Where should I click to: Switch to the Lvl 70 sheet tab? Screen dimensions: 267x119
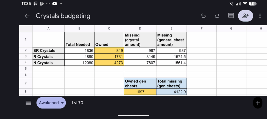coord(77,103)
